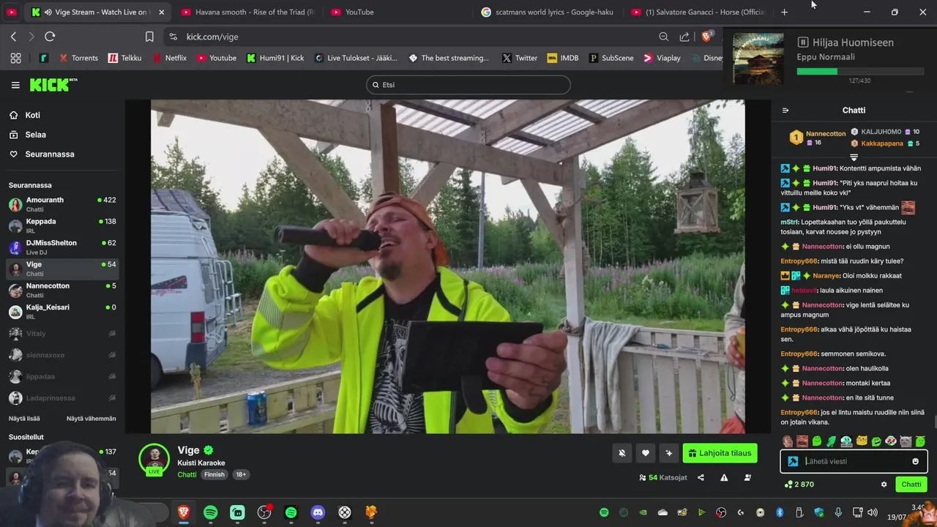Click the Vige channel avatar with LIVE badge

pos(154,460)
